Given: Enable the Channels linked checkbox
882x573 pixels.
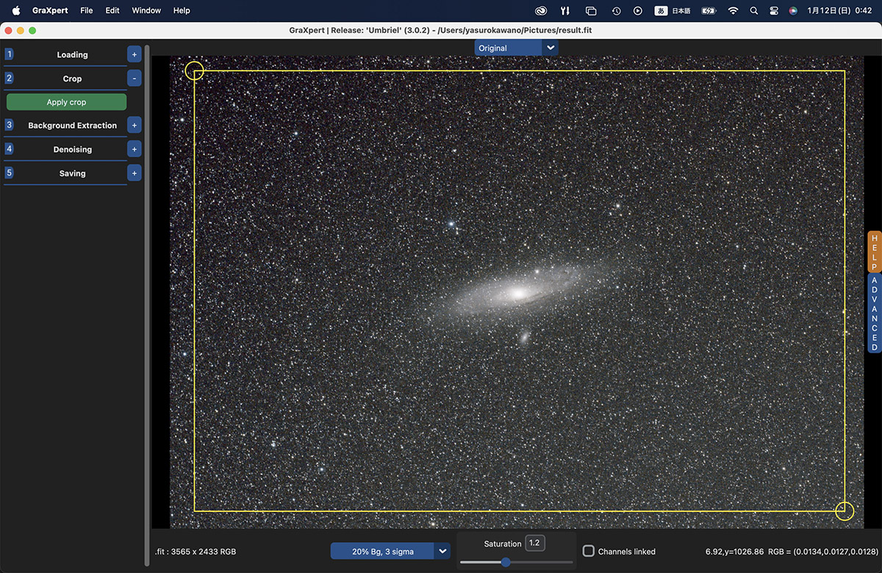Looking at the screenshot, I should click(589, 551).
